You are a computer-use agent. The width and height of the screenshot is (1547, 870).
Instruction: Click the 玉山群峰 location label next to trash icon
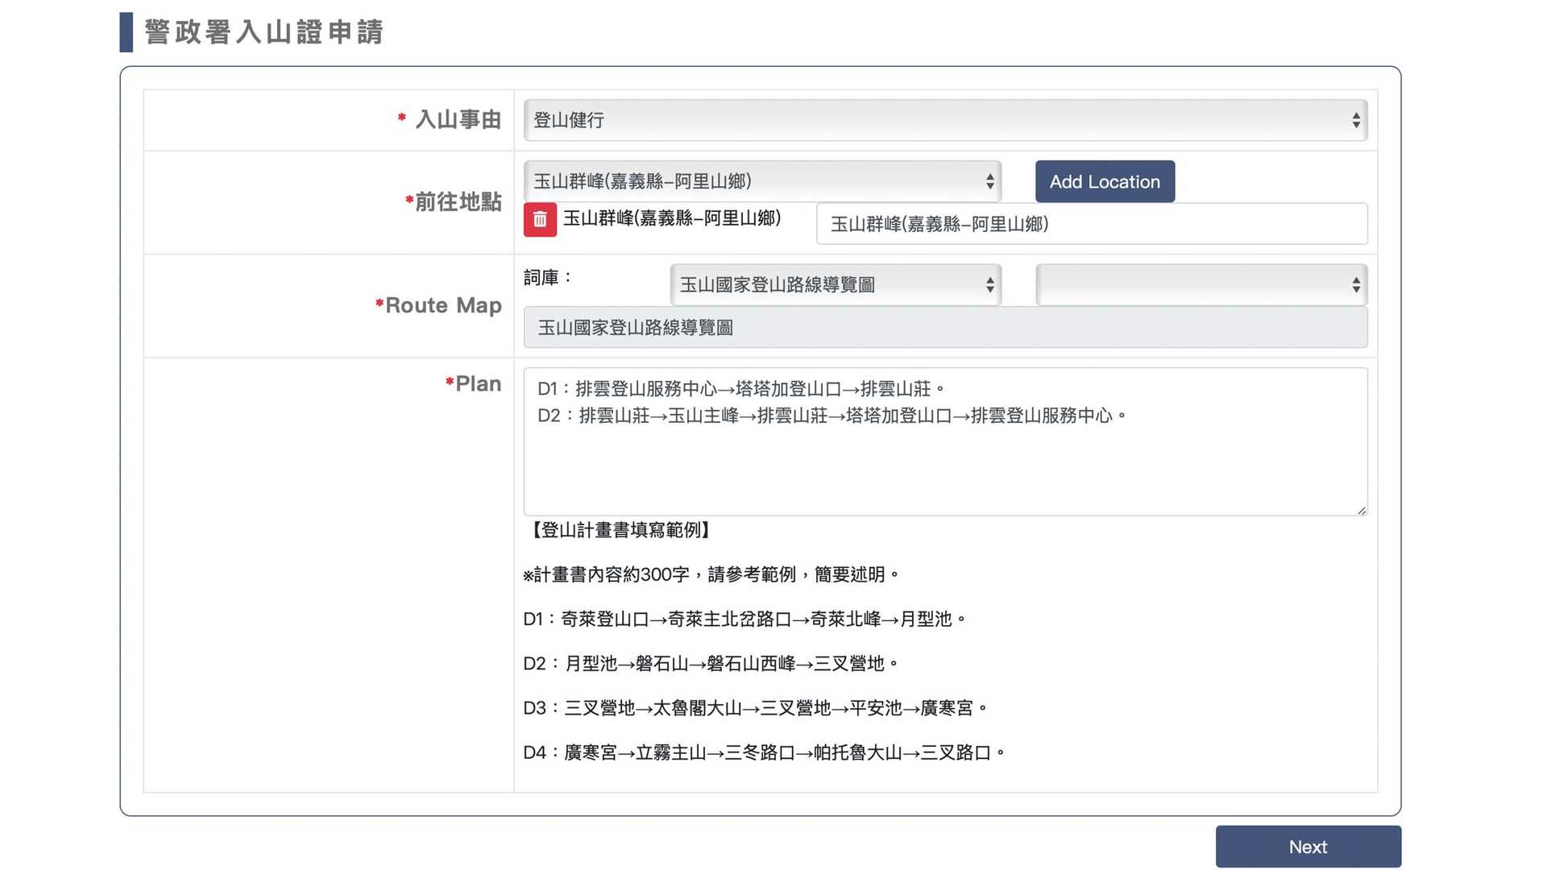[x=672, y=218]
